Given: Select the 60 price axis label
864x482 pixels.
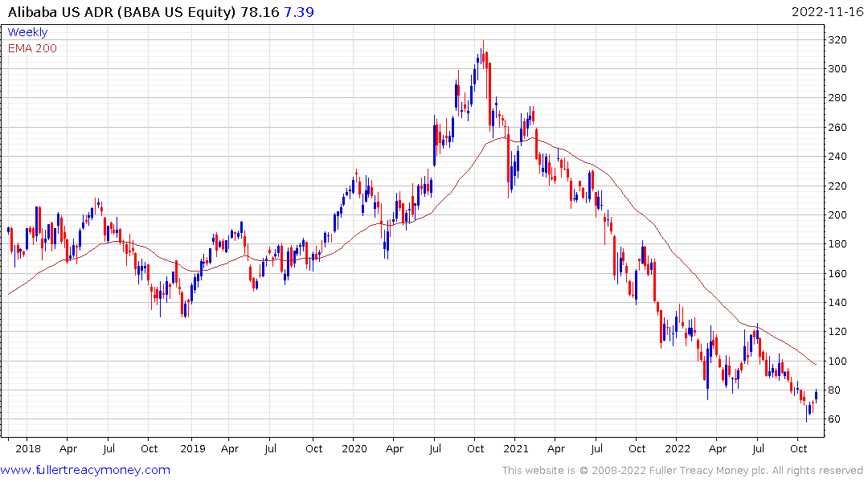Looking at the screenshot, I should [x=833, y=419].
